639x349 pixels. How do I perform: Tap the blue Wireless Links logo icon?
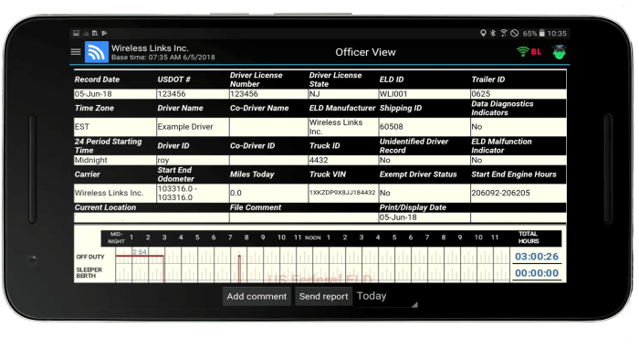coord(97,52)
